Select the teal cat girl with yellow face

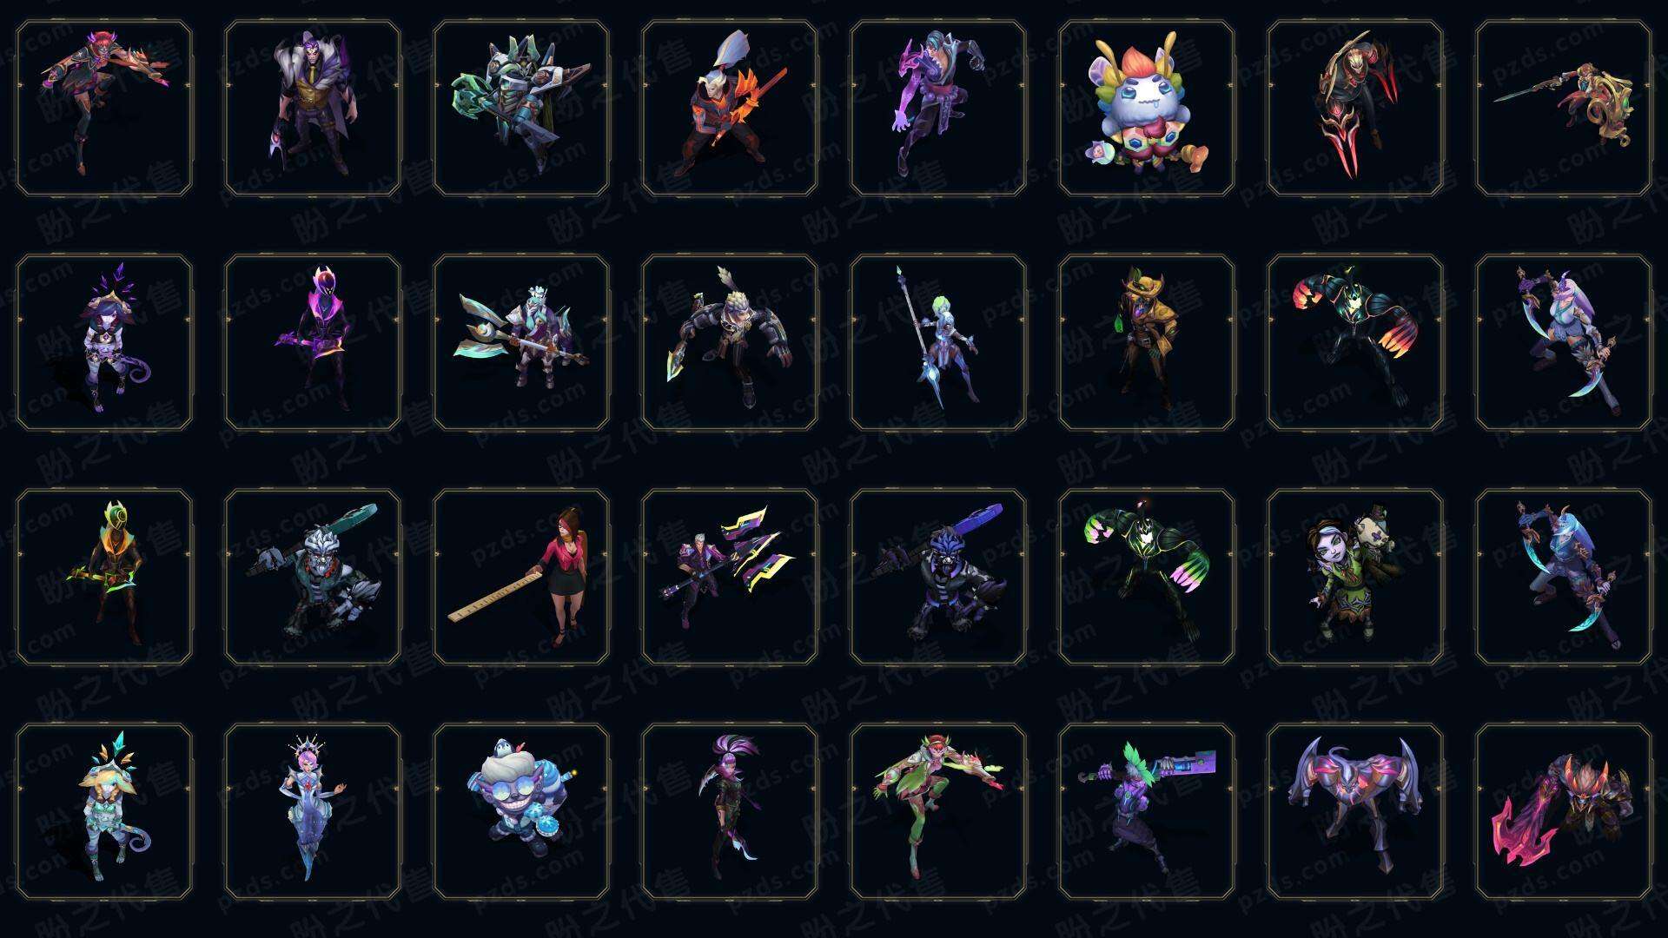104,811
